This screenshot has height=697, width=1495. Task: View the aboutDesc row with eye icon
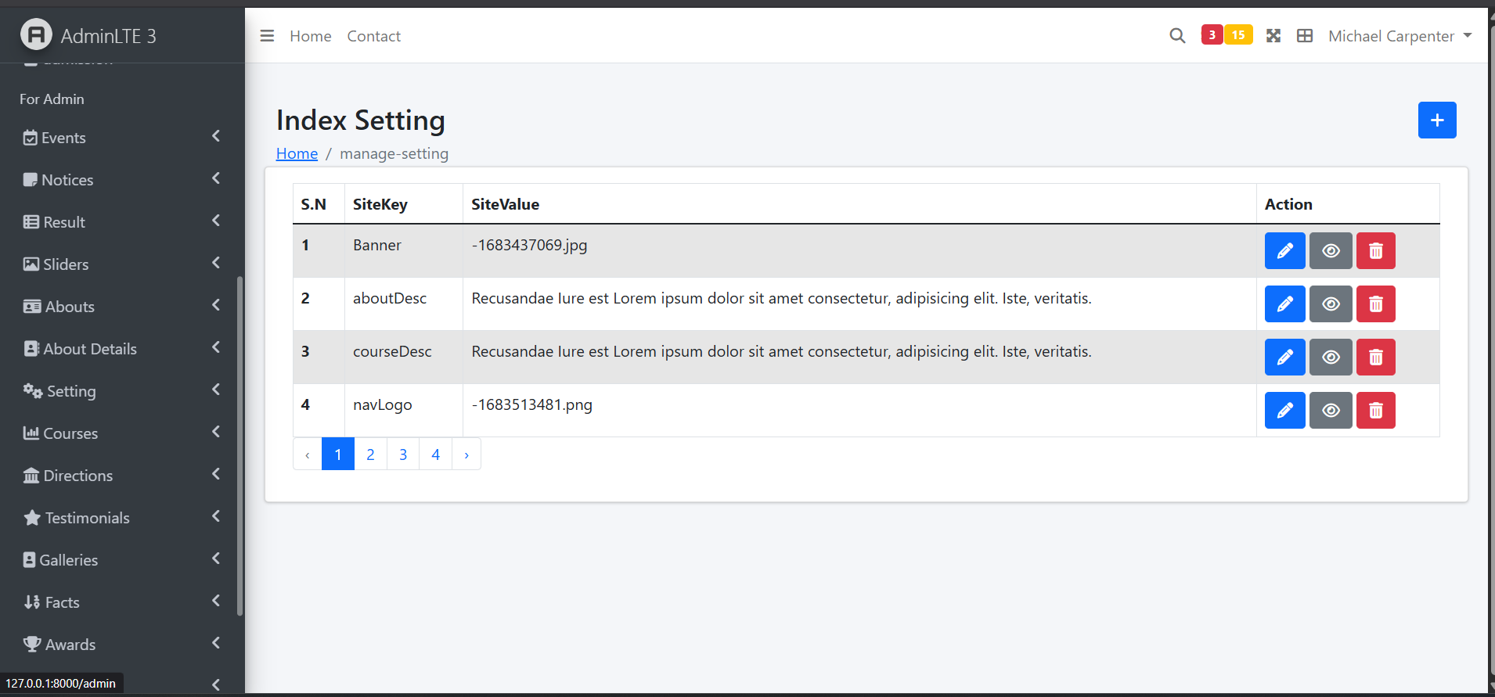tap(1331, 304)
